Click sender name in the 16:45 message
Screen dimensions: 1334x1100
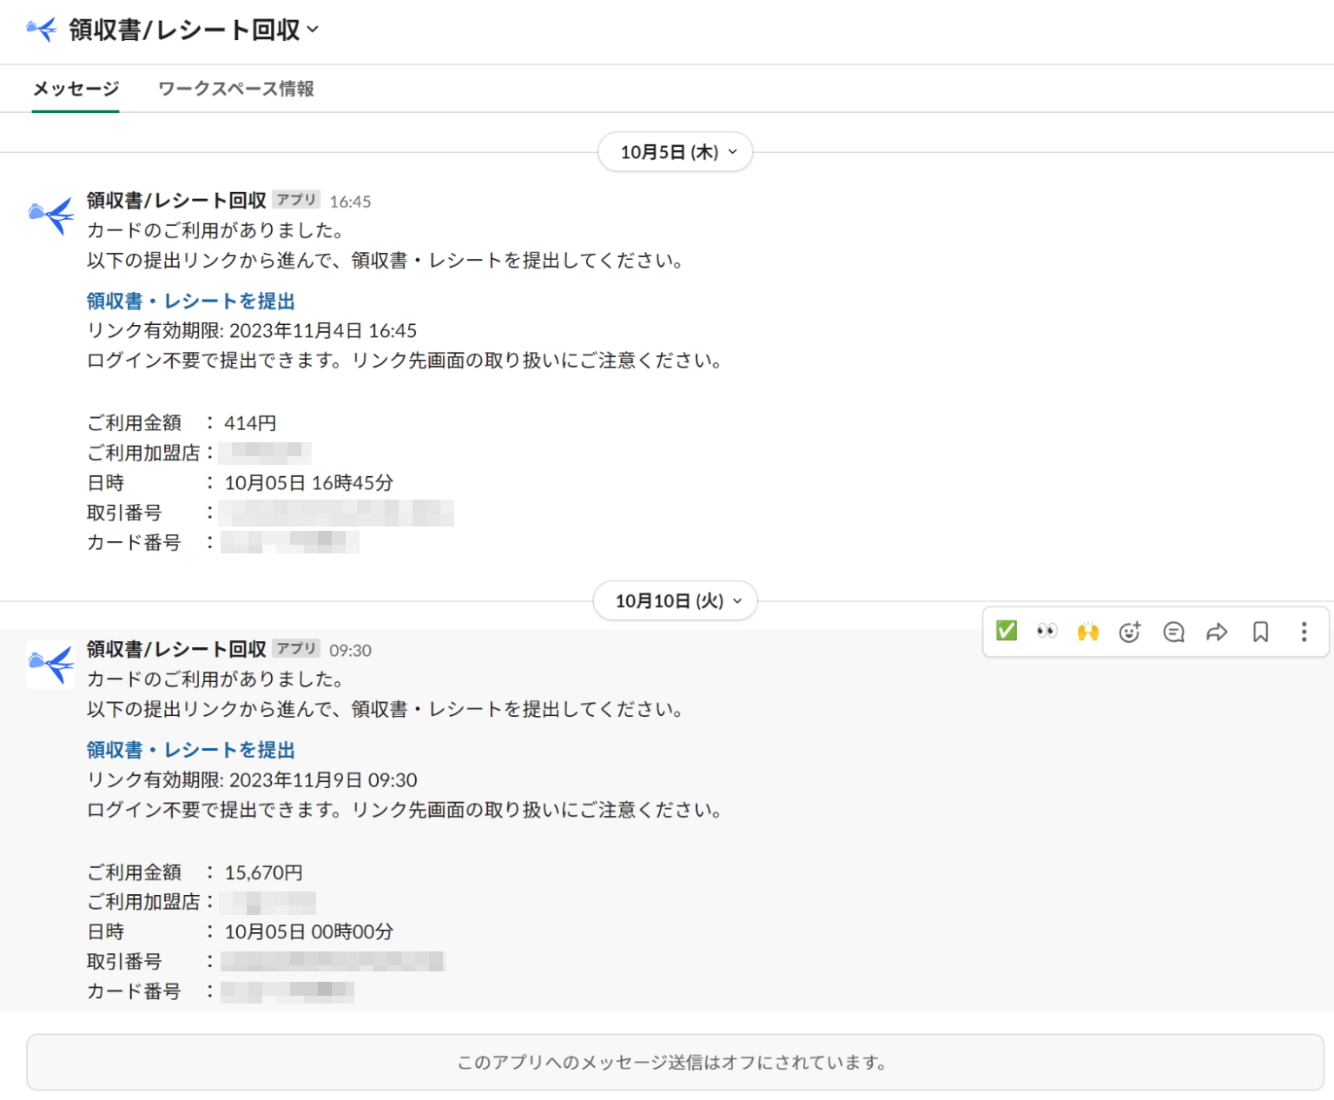176,201
